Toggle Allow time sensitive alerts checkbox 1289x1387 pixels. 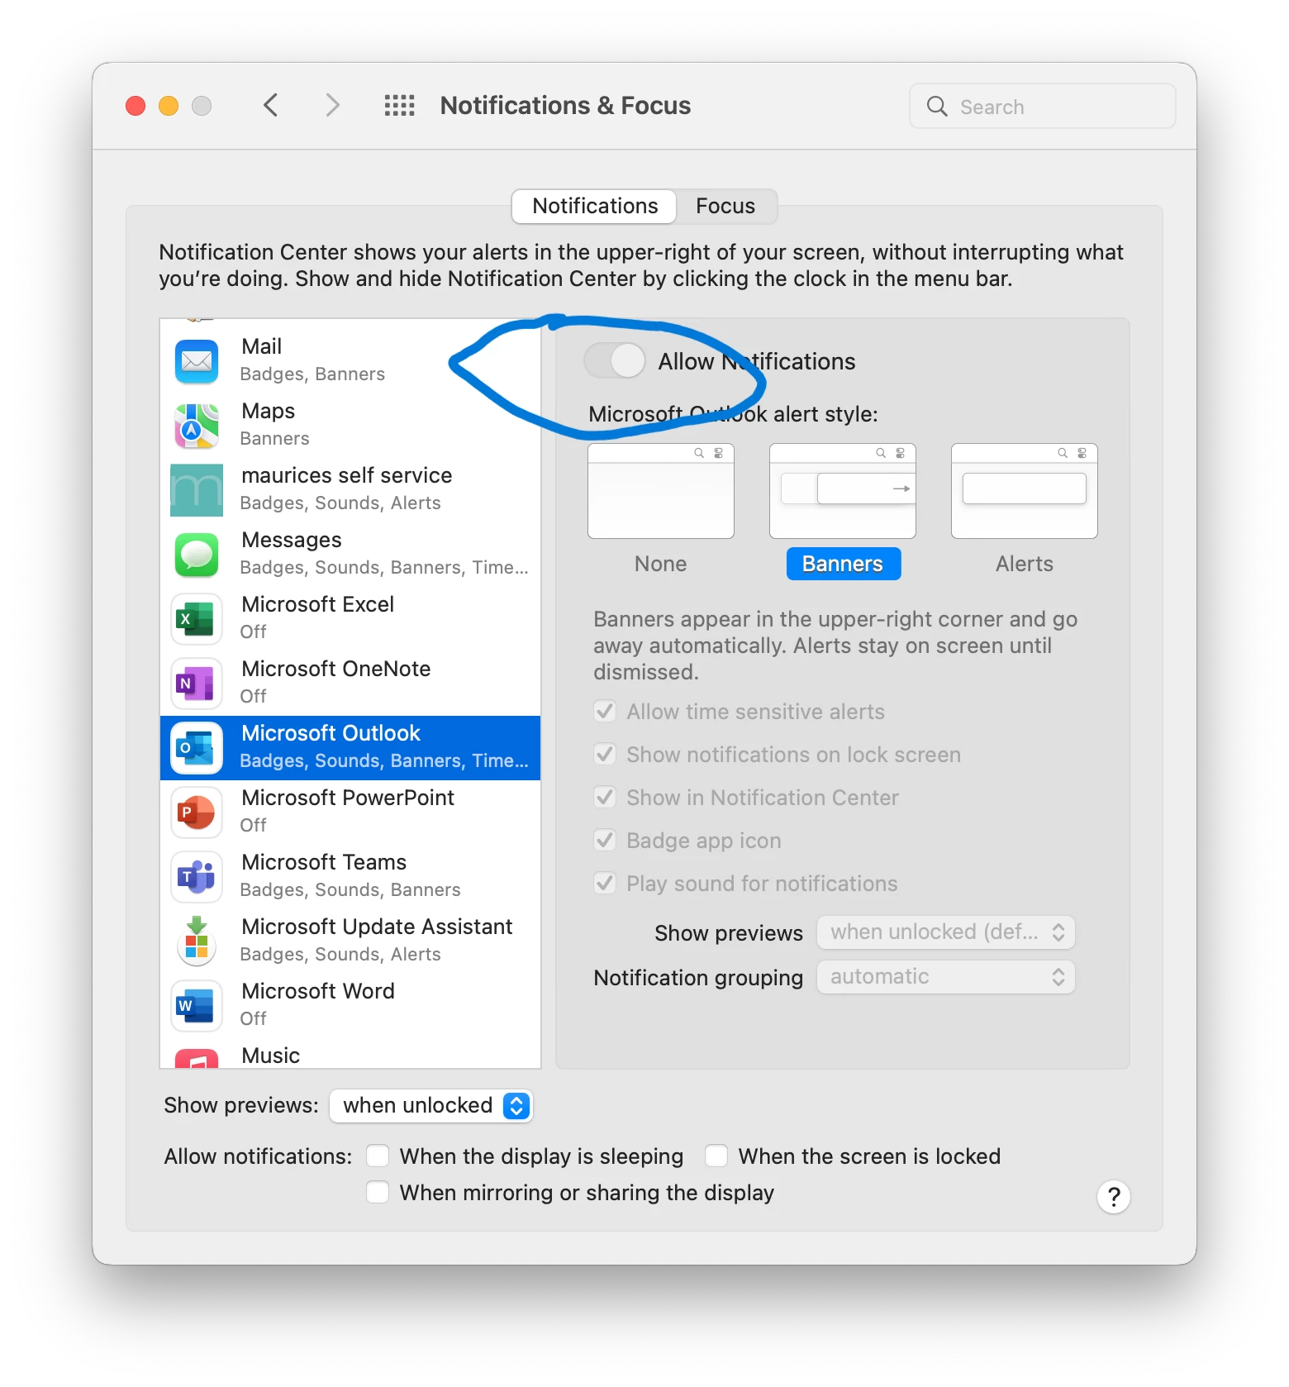click(x=605, y=711)
